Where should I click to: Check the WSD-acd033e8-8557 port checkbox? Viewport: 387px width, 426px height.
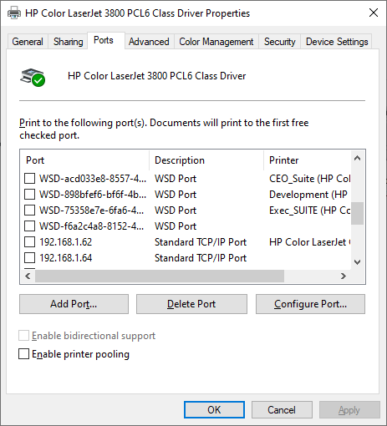(x=29, y=179)
